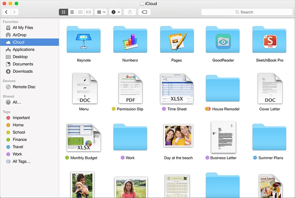The width and height of the screenshot is (295, 198).
Task: Select the Local Catering document
Action: (x=271, y=186)
